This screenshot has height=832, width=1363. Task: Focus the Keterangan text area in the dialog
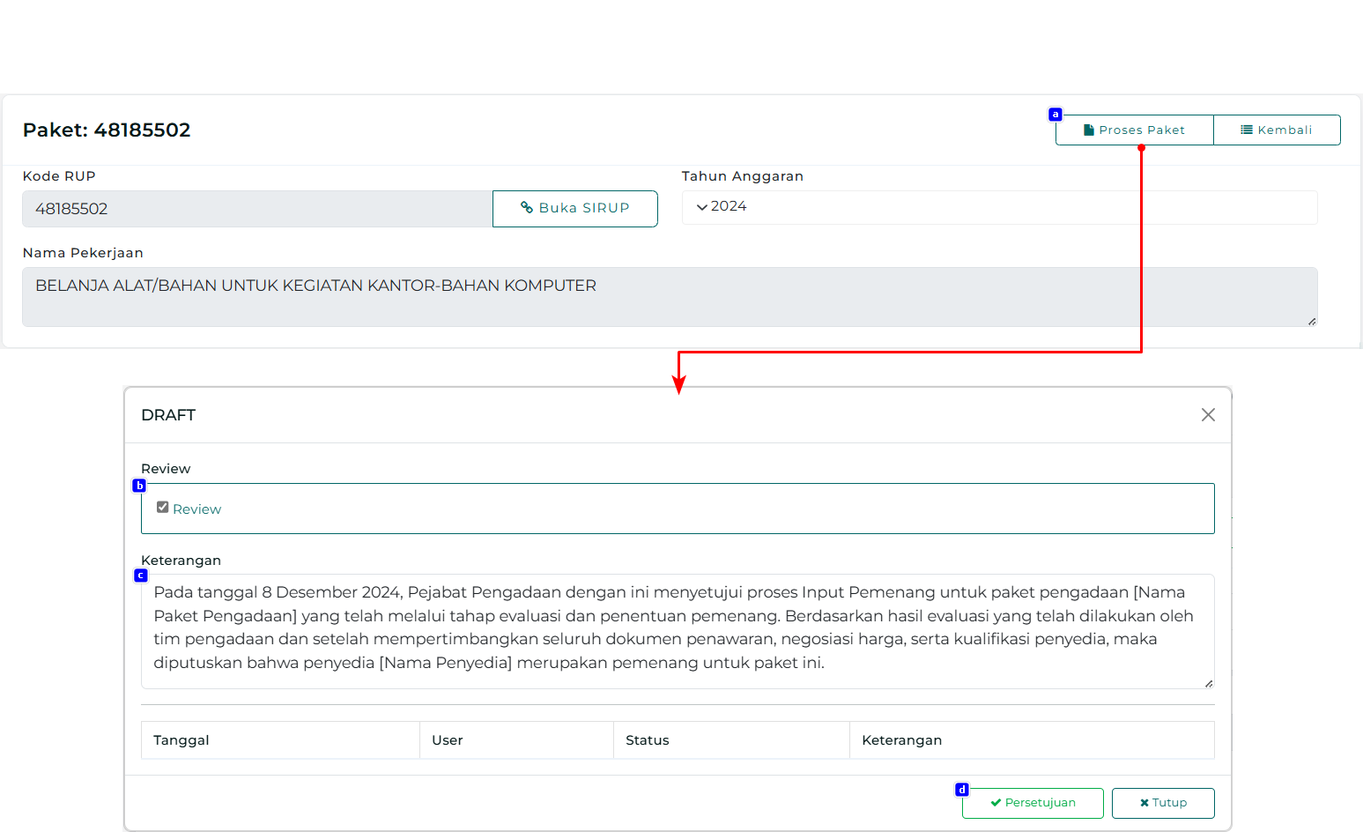pyautogui.click(x=677, y=631)
